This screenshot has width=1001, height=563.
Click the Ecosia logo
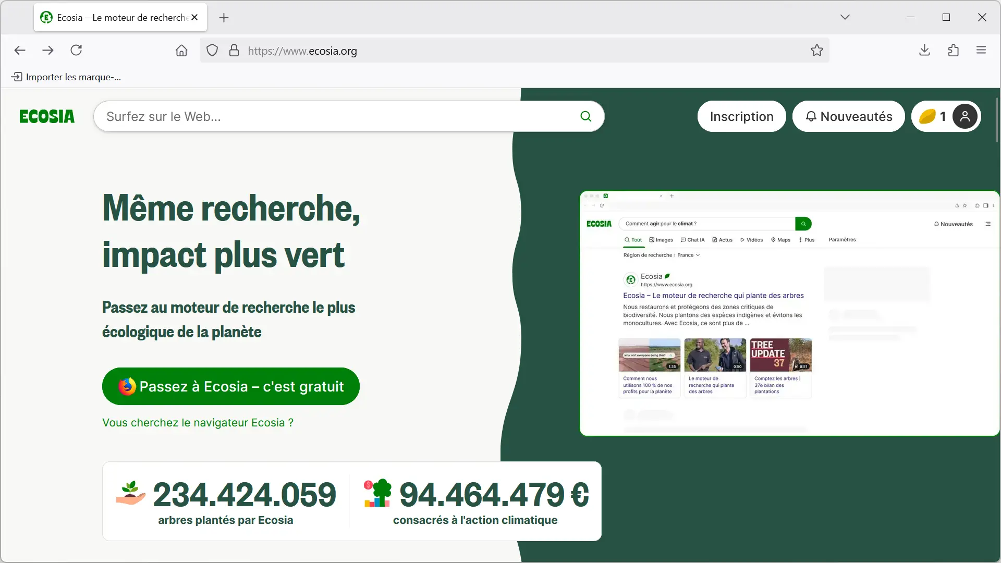click(x=47, y=116)
